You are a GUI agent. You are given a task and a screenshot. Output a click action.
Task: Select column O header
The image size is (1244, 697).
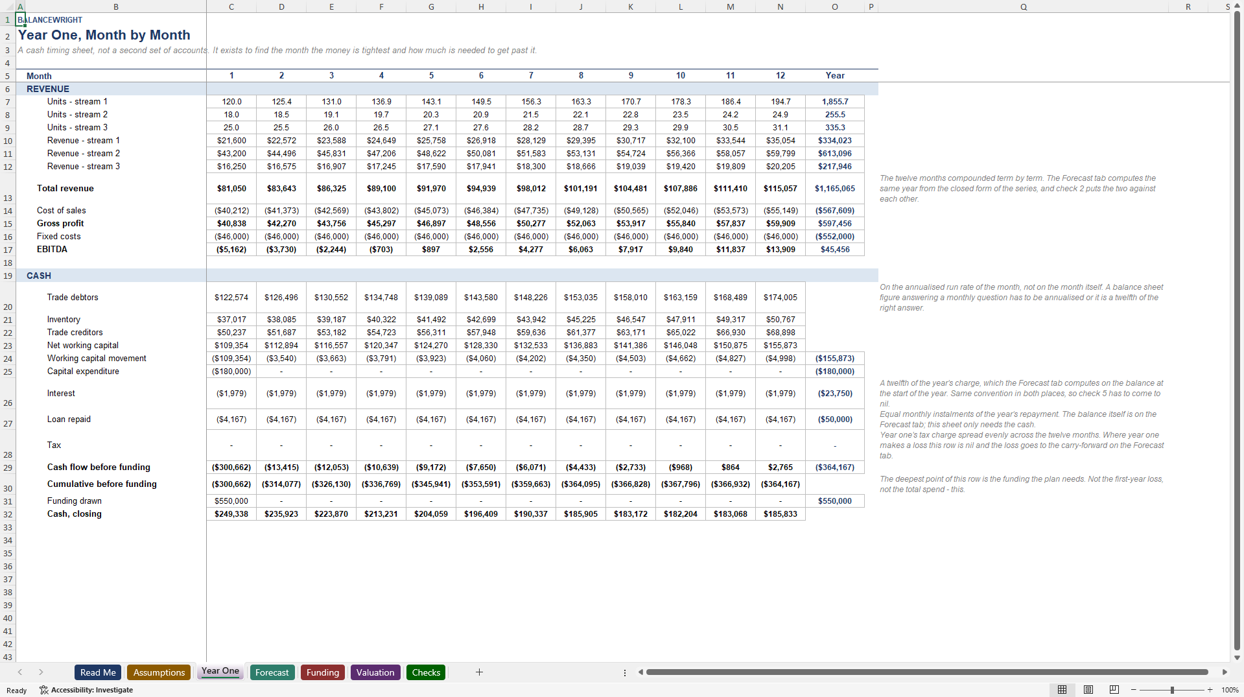(835, 6)
